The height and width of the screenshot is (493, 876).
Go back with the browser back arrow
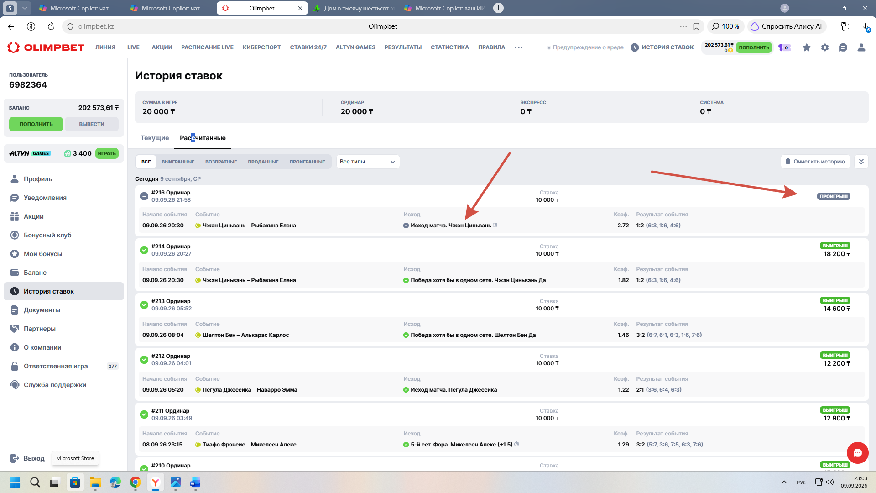point(11,26)
